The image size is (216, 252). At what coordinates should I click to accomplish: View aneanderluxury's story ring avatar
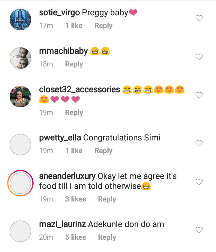(20, 183)
